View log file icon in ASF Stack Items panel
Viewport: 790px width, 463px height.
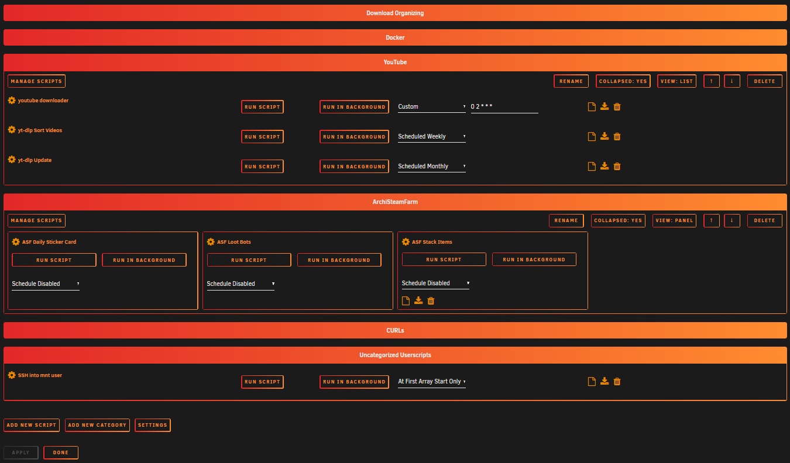click(406, 300)
